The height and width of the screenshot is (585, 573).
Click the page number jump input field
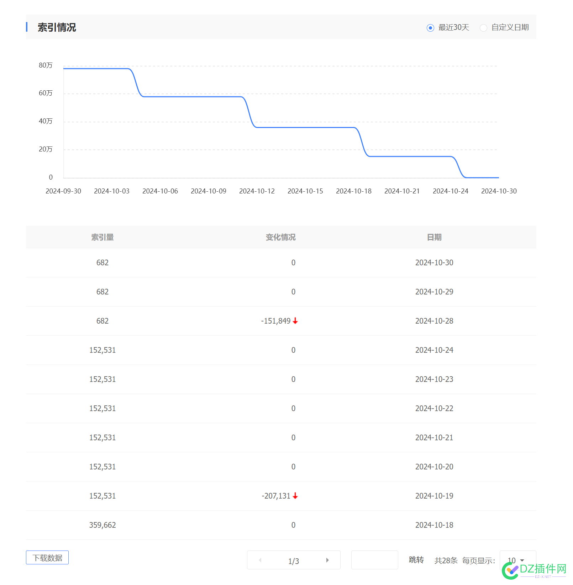tap(374, 560)
